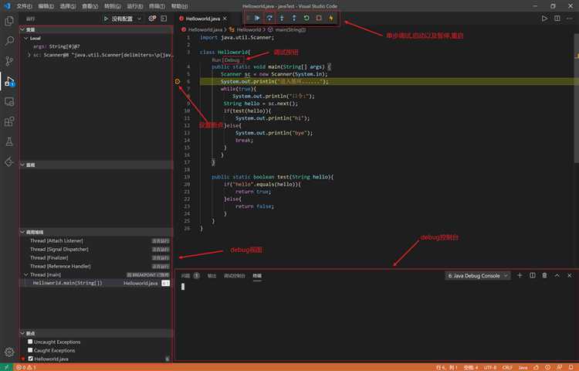
Task: Select the Helloworld.java editor tab
Action: 203,19
